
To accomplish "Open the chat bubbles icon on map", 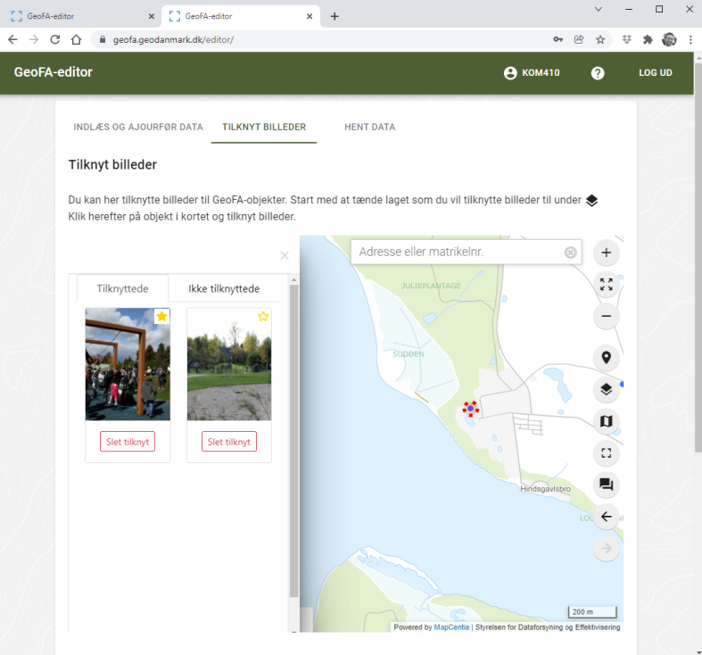I will (606, 485).
